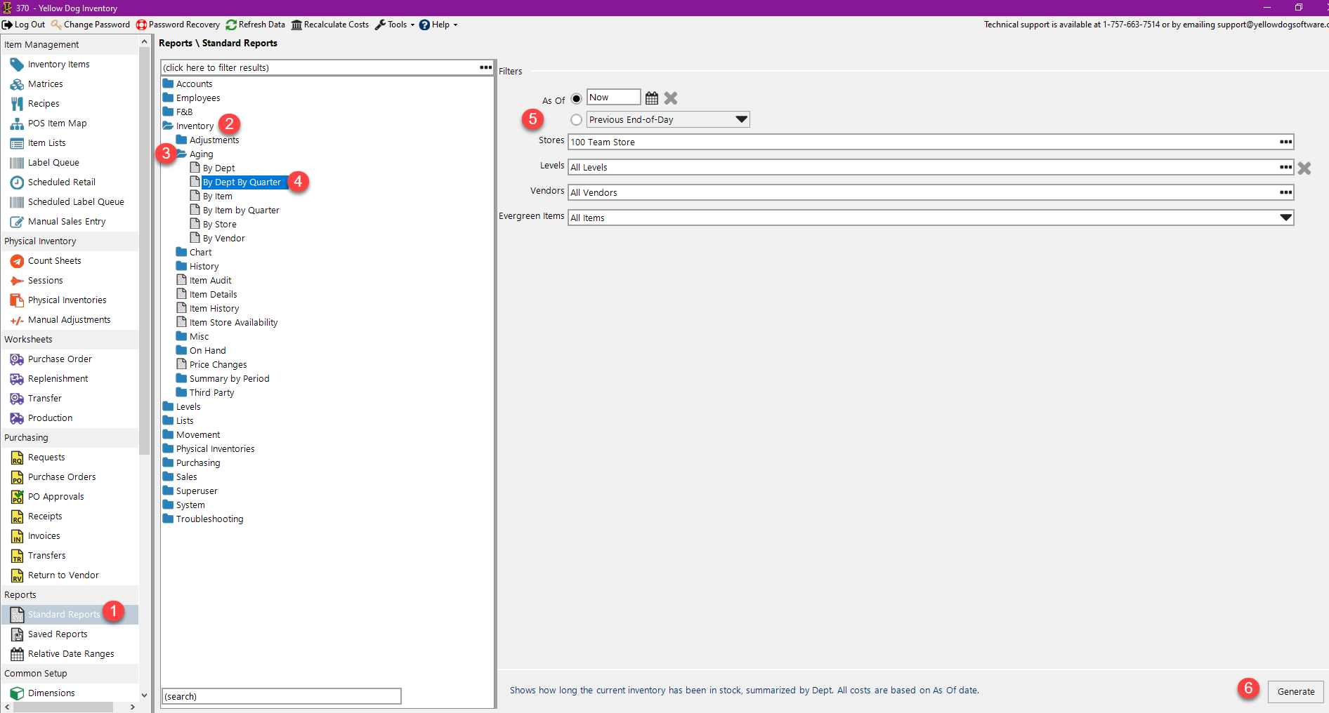Open filter options ellipsis in report tree
The width and height of the screenshot is (1329, 713).
(x=485, y=67)
